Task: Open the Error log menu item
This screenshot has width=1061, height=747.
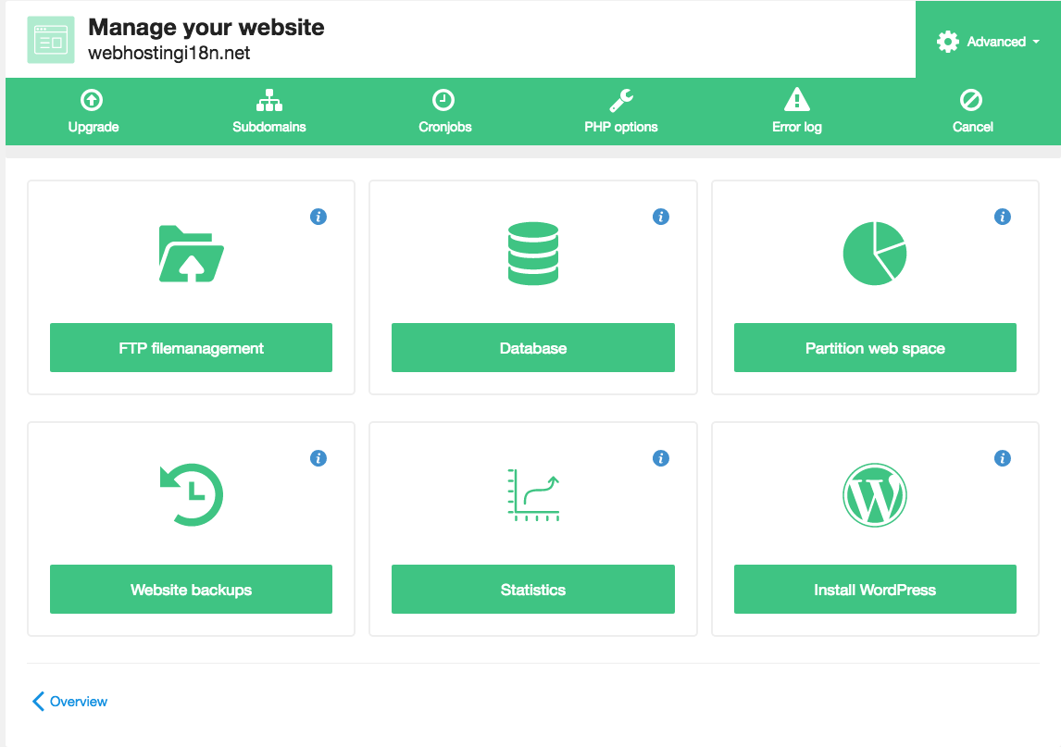Action: (797, 112)
